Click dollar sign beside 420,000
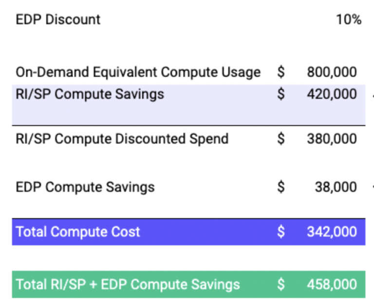The height and width of the screenshot is (307, 374). click(x=281, y=94)
